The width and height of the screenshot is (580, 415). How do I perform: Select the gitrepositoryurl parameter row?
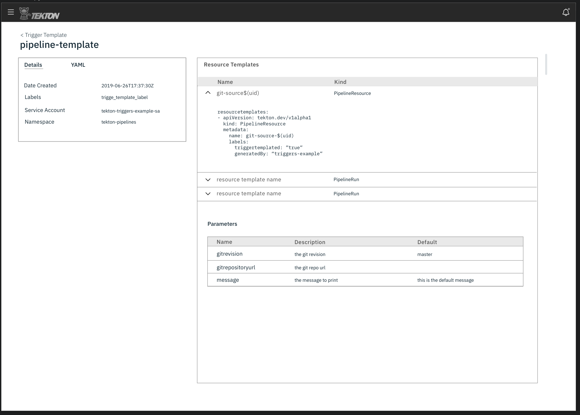236,267
